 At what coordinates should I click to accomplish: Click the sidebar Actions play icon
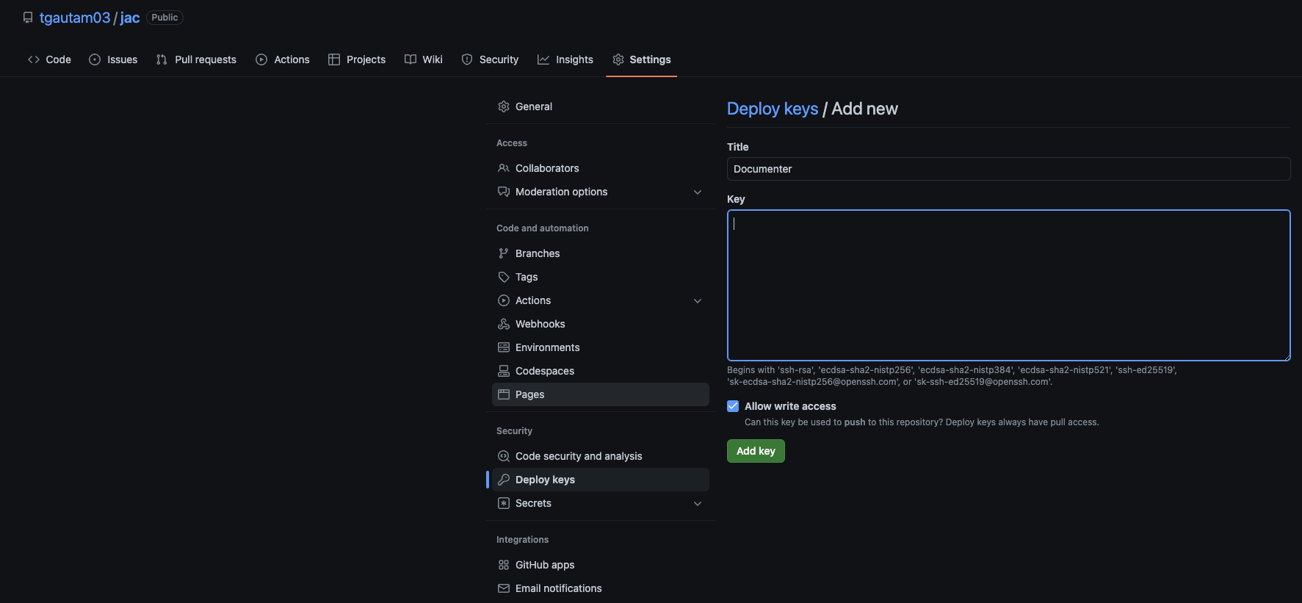(x=504, y=300)
